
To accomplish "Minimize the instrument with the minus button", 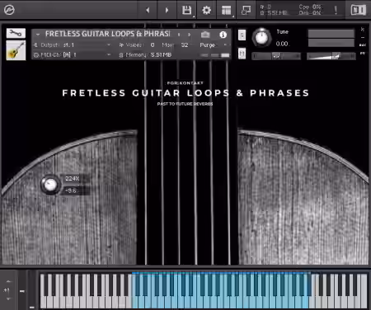I will pos(363,37).
